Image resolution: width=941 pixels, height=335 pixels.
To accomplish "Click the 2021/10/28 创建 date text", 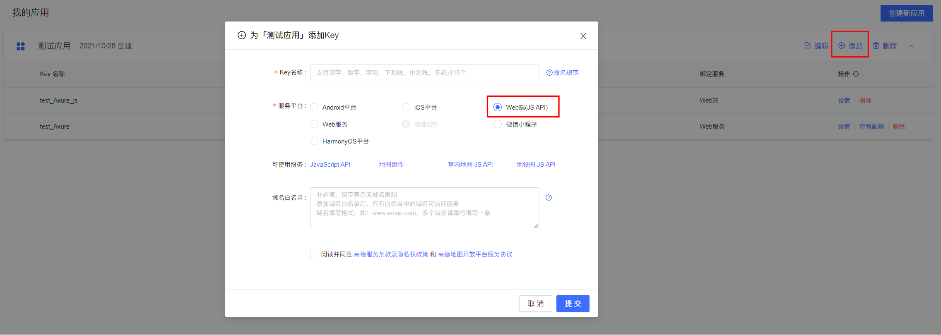I will (x=106, y=46).
